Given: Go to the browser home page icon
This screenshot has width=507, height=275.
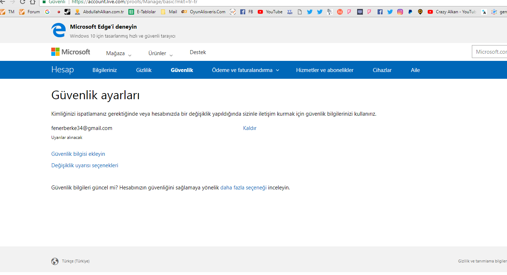Looking at the screenshot, I should (x=33, y=2).
